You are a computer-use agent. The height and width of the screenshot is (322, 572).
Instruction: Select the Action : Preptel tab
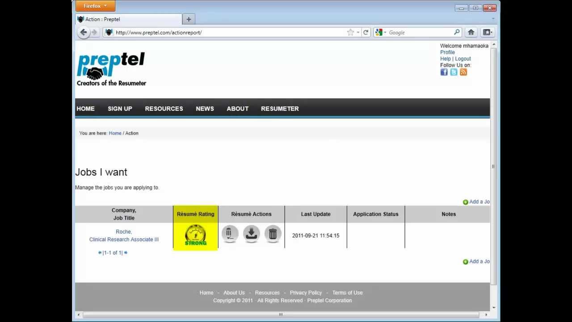(129, 19)
